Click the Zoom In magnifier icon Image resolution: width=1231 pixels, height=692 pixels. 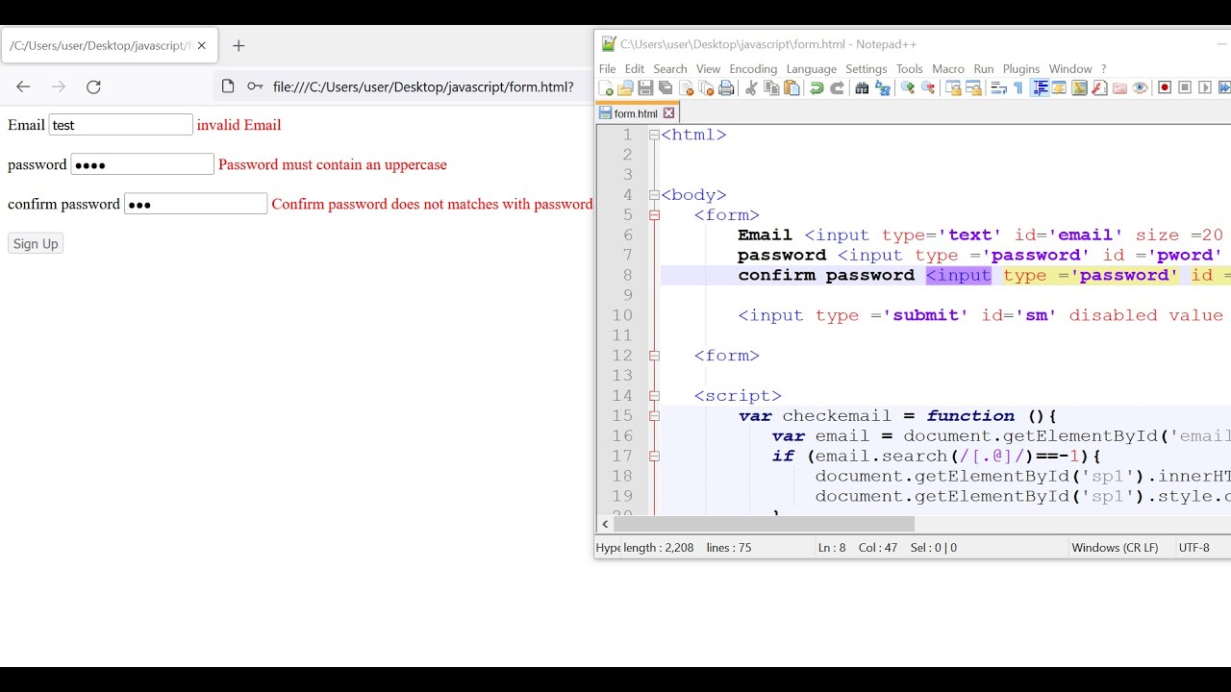[907, 87]
